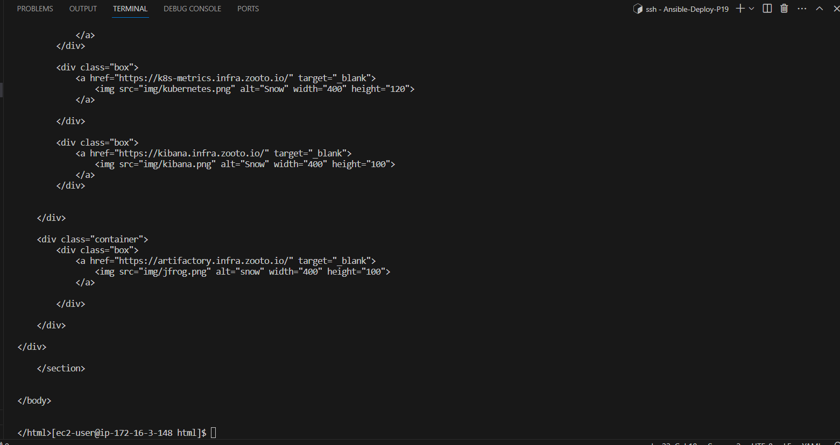
Task: Open the PORTS view
Action: [248, 8]
